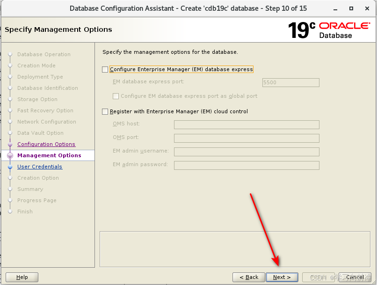The image size is (377, 285).
Task: Click the EM database express port field
Action: (x=290, y=82)
